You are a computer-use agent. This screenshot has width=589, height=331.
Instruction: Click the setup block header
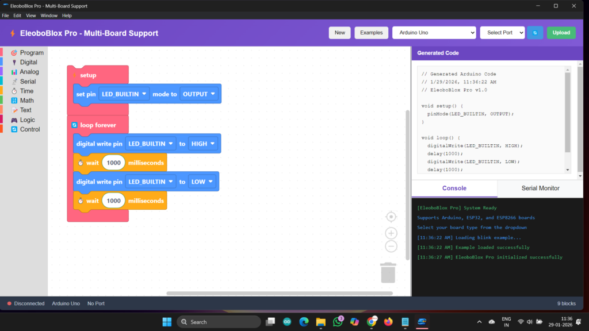click(98, 75)
